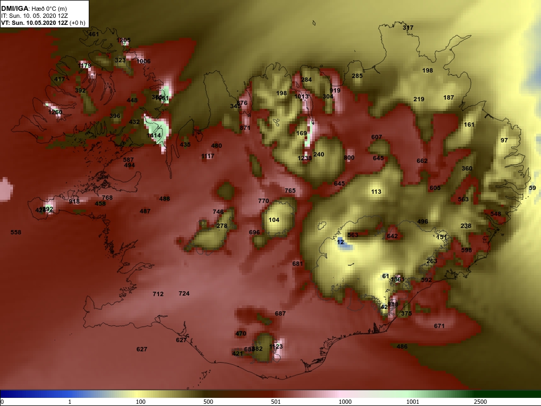Click the map value 558
This screenshot has width=541, height=406.
point(16,232)
